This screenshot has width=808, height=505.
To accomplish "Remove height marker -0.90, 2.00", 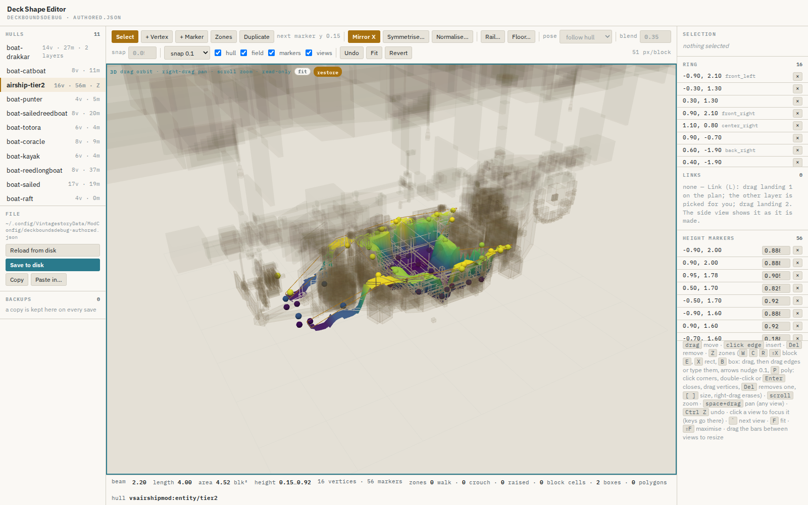I will click(x=797, y=250).
